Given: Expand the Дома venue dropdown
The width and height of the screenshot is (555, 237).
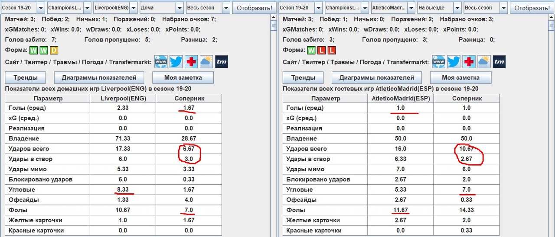Looking at the screenshot, I should 180,8.
